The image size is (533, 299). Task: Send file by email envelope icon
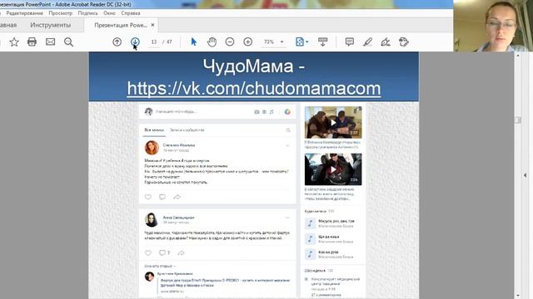click(50, 42)
